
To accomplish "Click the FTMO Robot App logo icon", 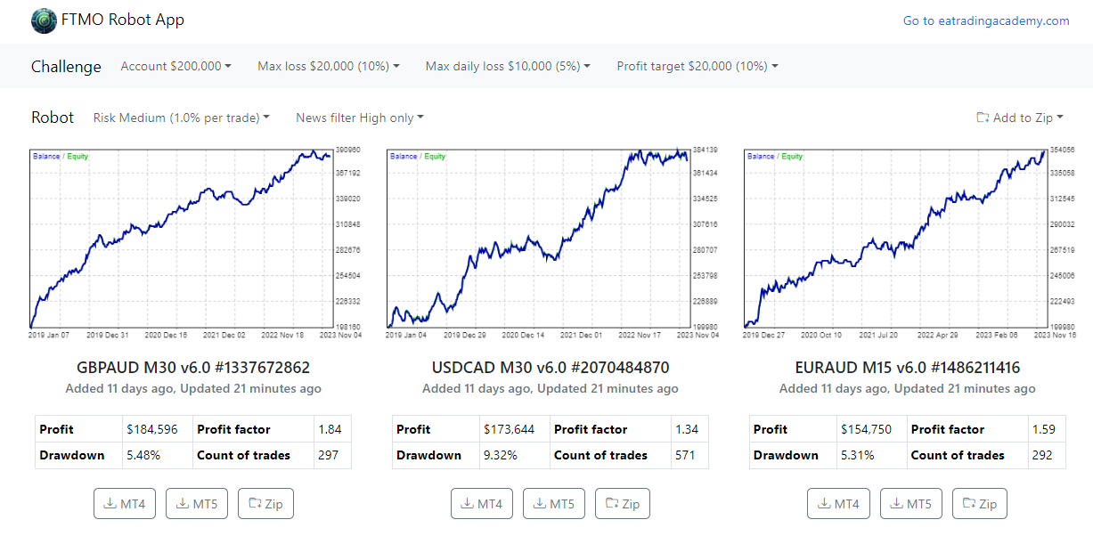I will 44,20.
